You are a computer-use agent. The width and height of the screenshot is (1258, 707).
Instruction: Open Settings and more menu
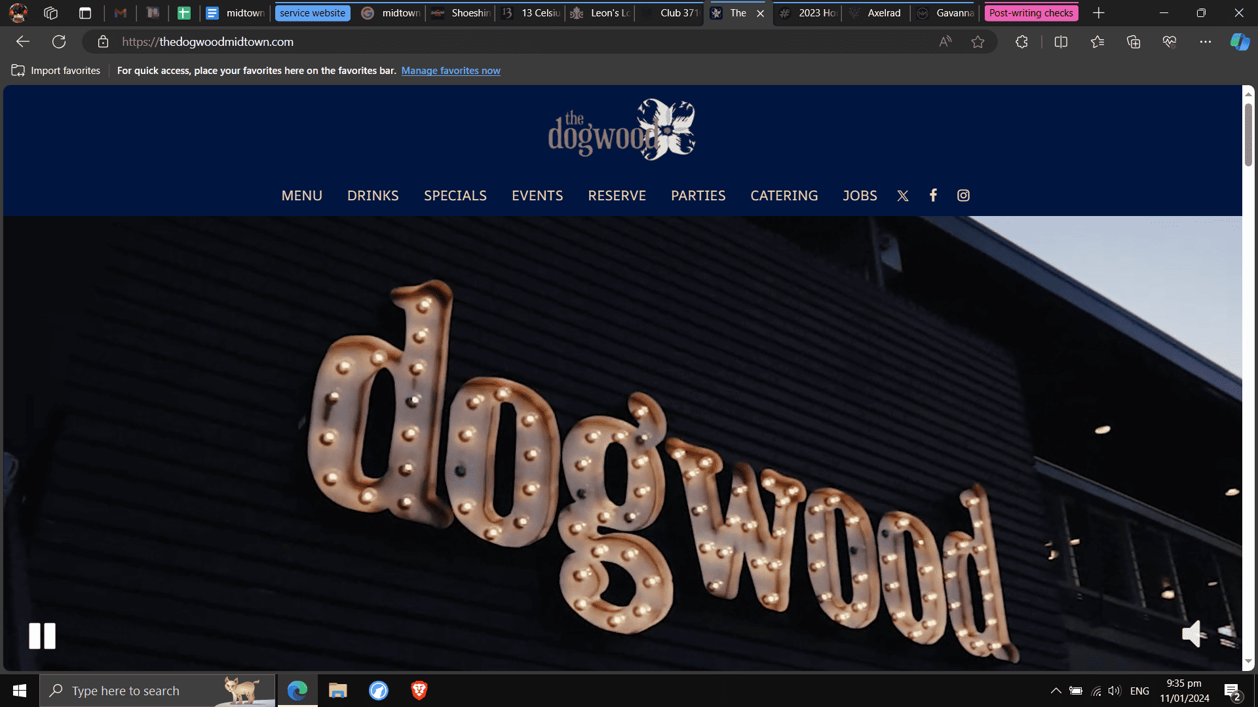pyautogui.click(x=1206, y=42)
